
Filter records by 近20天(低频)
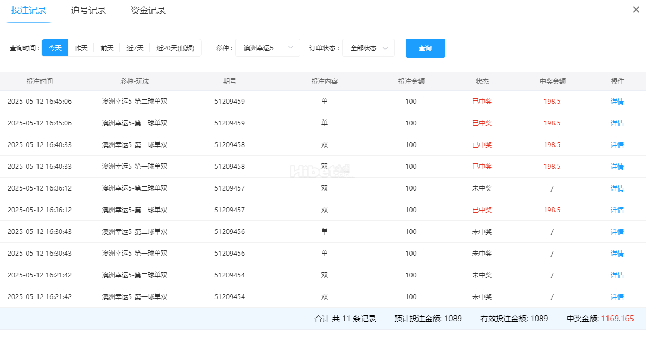tap(175, 48)
